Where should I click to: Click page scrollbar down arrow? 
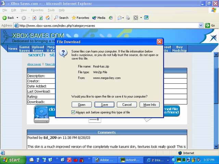(216, 147)
